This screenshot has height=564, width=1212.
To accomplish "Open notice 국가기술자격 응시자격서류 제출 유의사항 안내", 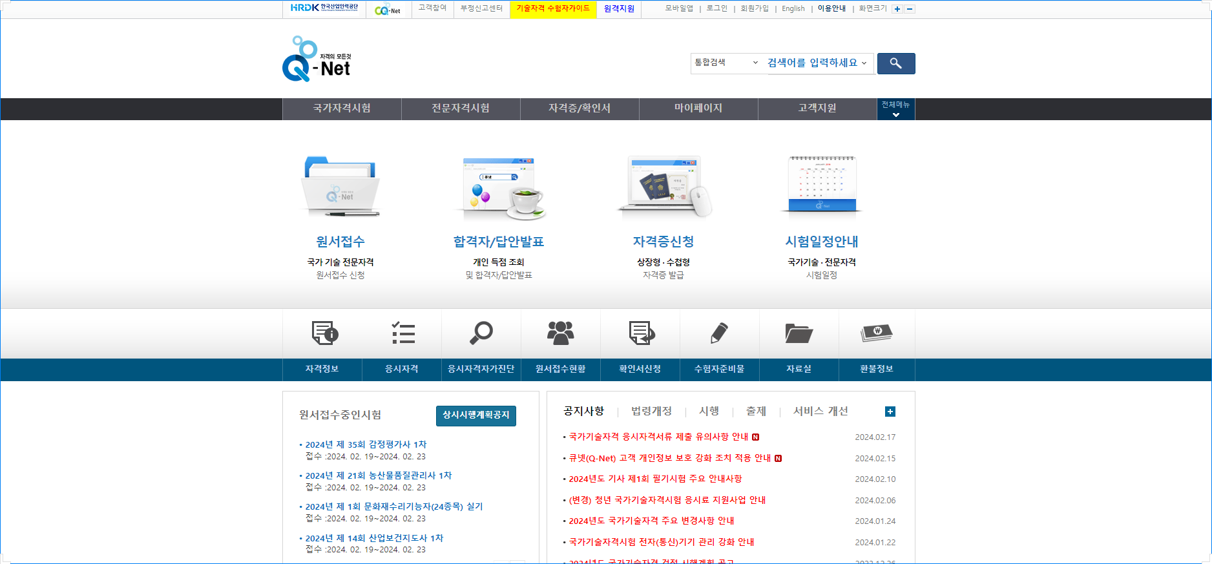I will point(658,437).
